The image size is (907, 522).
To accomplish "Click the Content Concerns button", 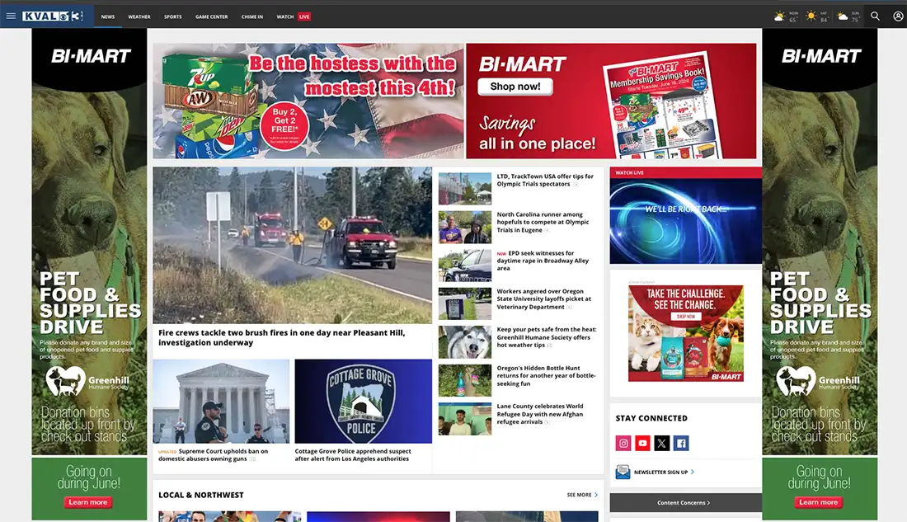I will coord(685,503).
